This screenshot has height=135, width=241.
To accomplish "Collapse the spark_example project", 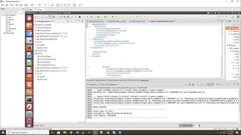I will (34, 25).
